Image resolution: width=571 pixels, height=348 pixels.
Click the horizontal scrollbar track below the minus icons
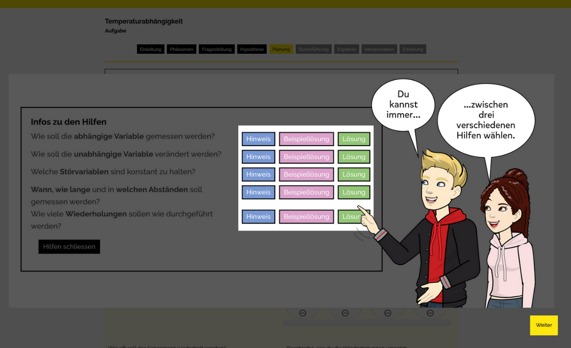[366, 323]
